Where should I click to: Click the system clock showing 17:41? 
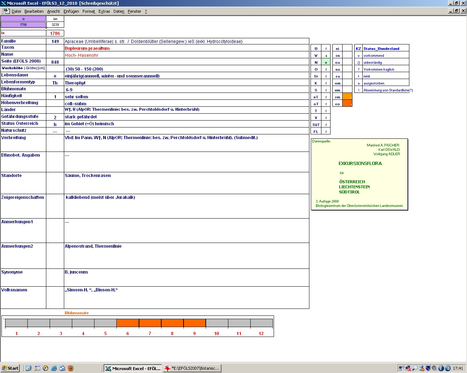pos(458,368)
